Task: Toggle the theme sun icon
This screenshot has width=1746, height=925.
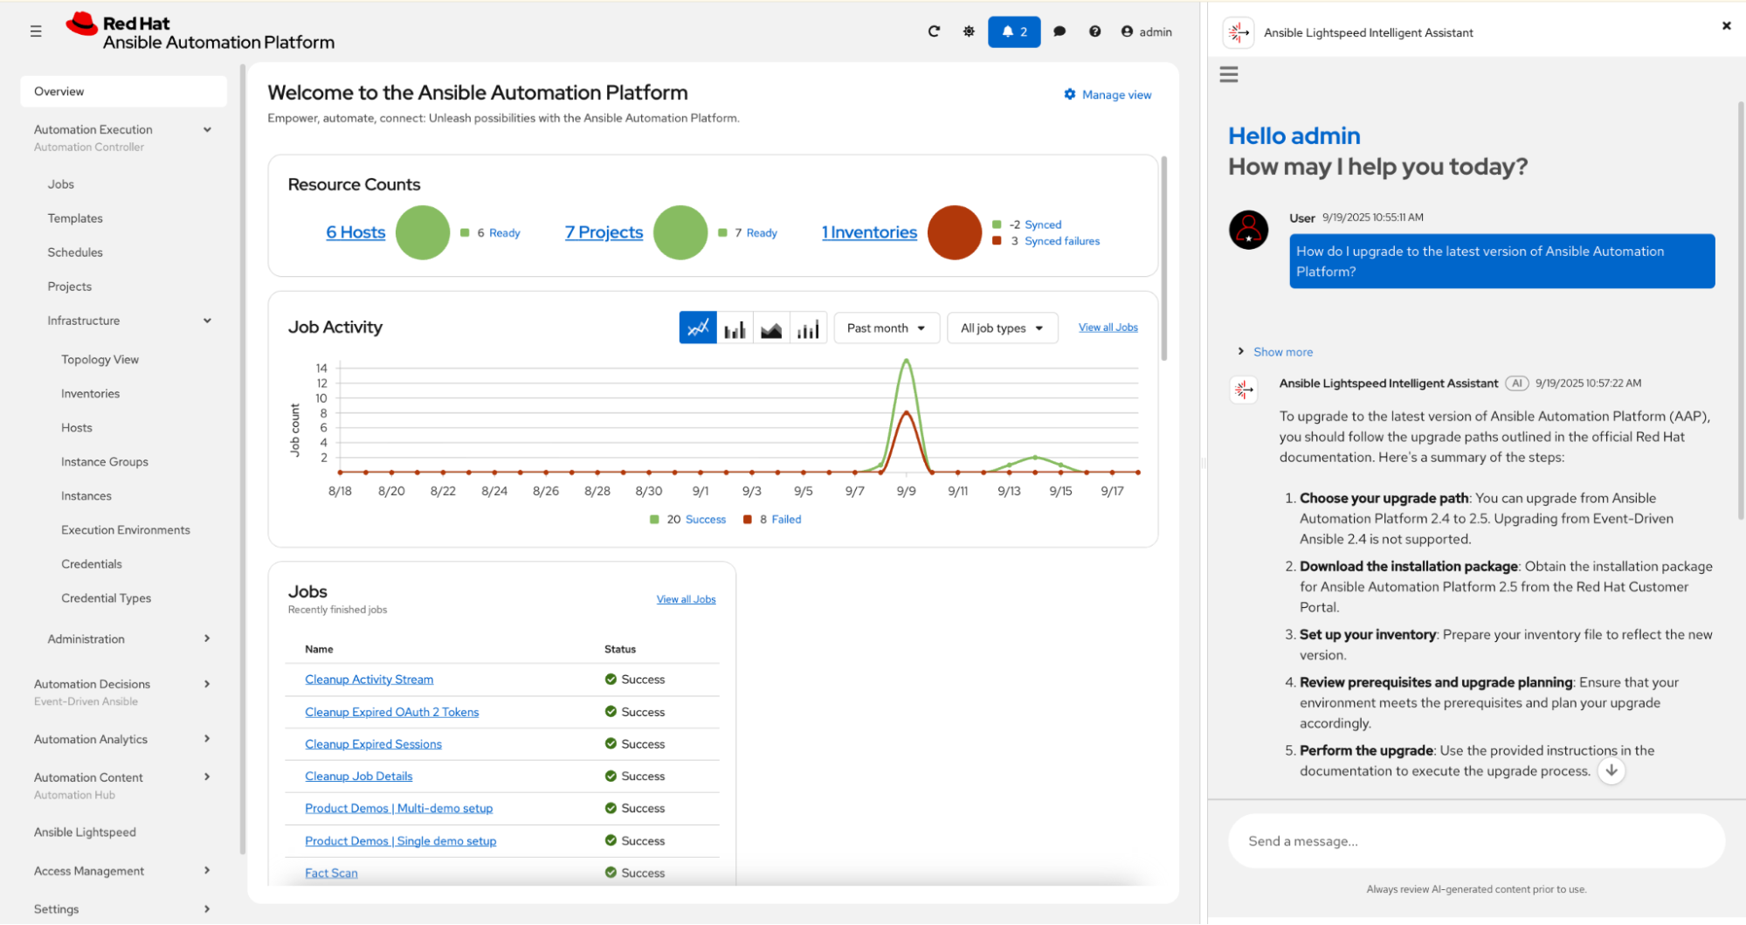Action: tap(969, 31)
